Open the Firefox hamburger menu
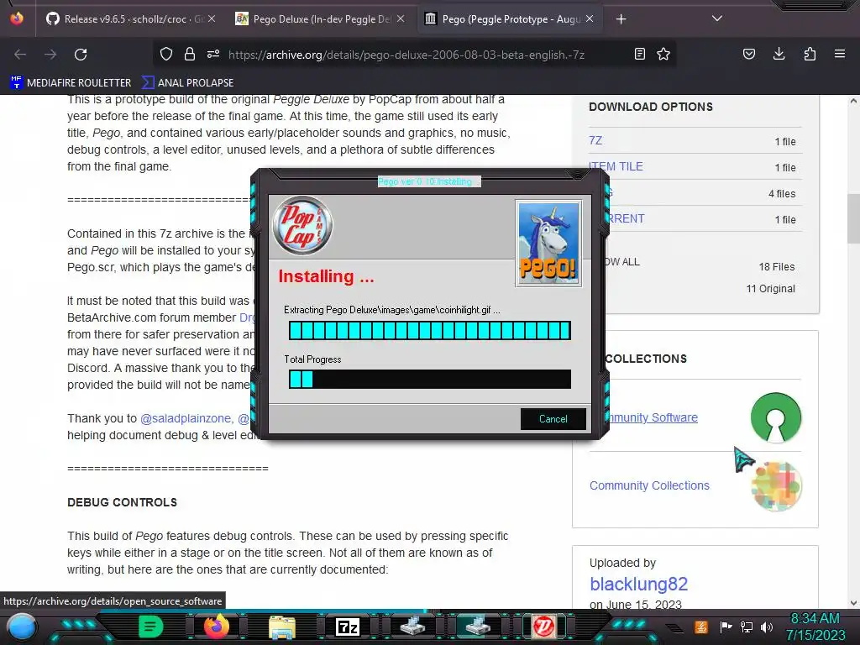The height and width of the screenshot is (645, 860). (840, 54)
